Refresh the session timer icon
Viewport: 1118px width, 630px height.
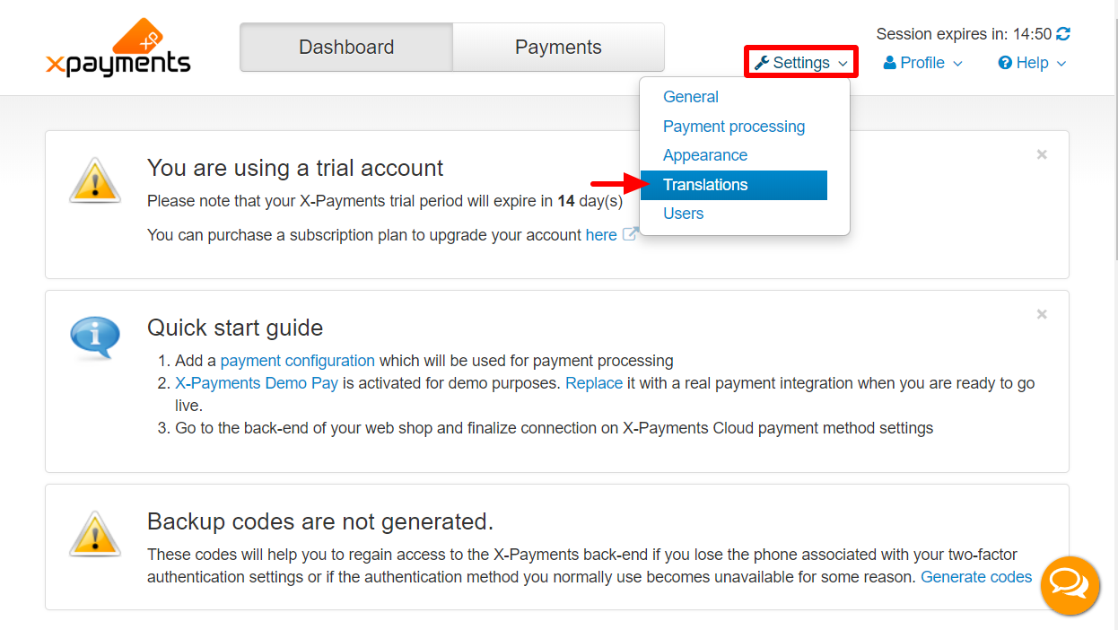pyautogui.click(x=1063, y=34)
